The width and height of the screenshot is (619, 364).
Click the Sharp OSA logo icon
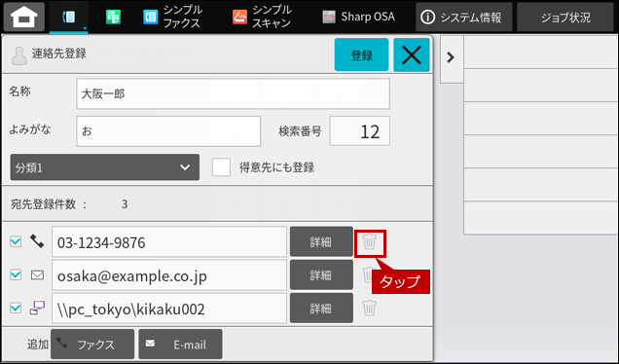(x=329, y=17)
